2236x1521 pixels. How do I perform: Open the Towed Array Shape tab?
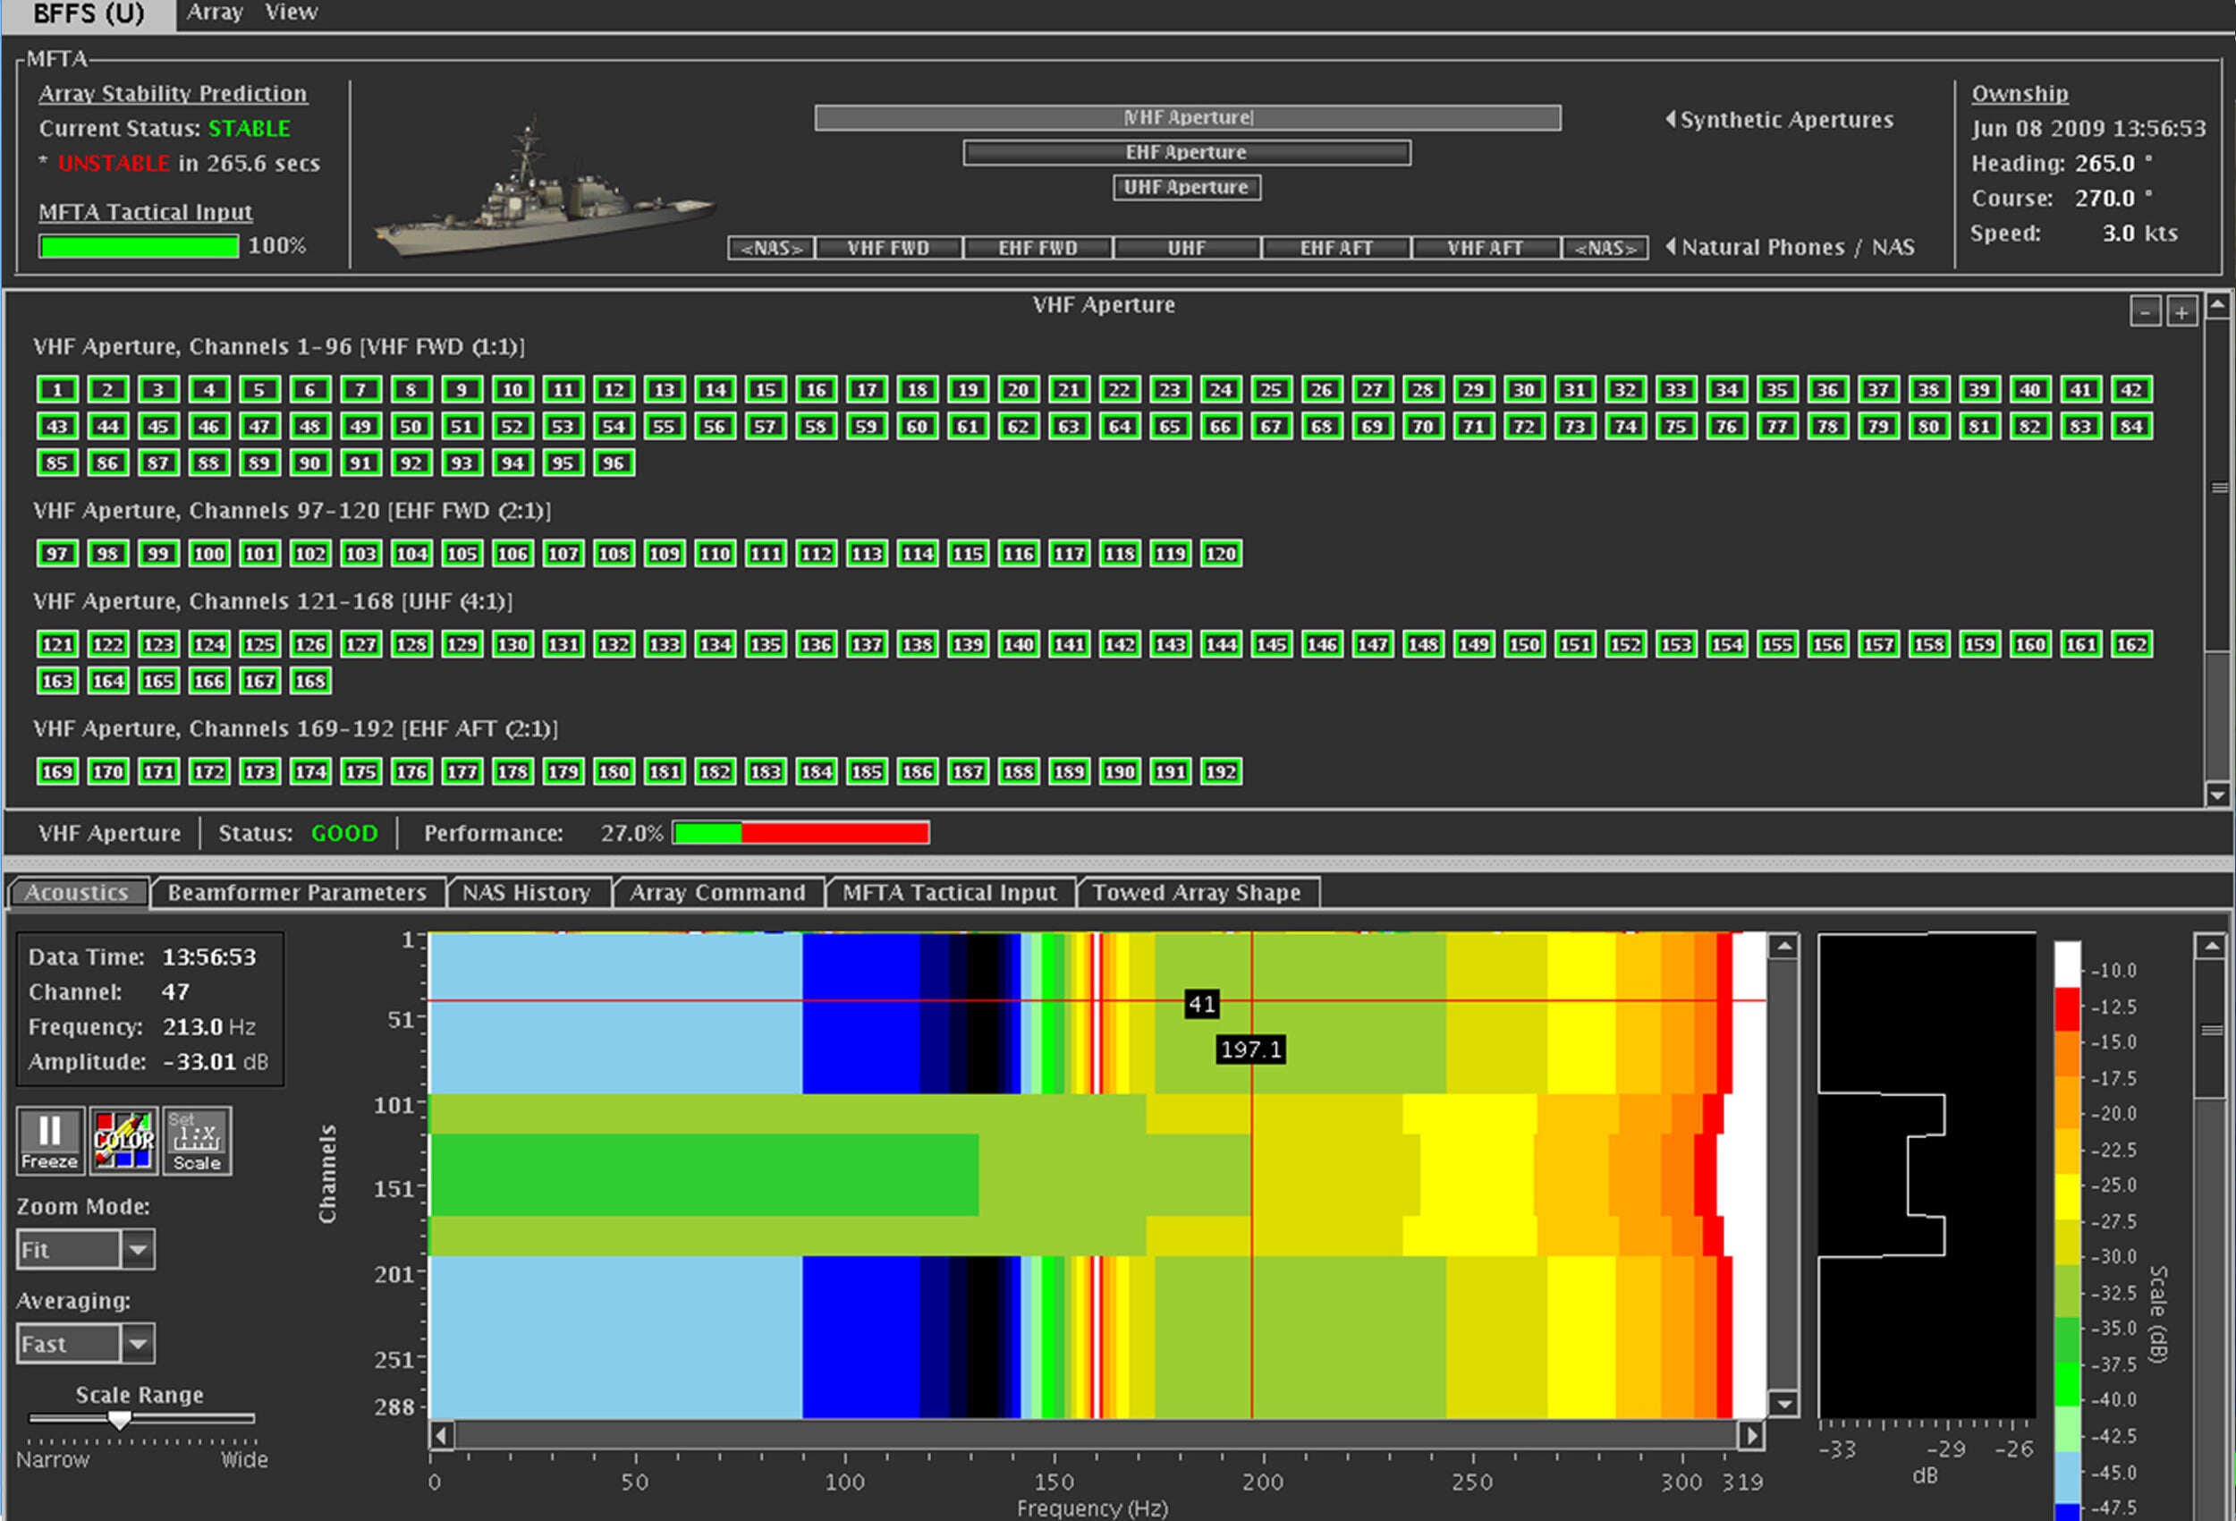pyautogui.click(x=1197, y=892)
